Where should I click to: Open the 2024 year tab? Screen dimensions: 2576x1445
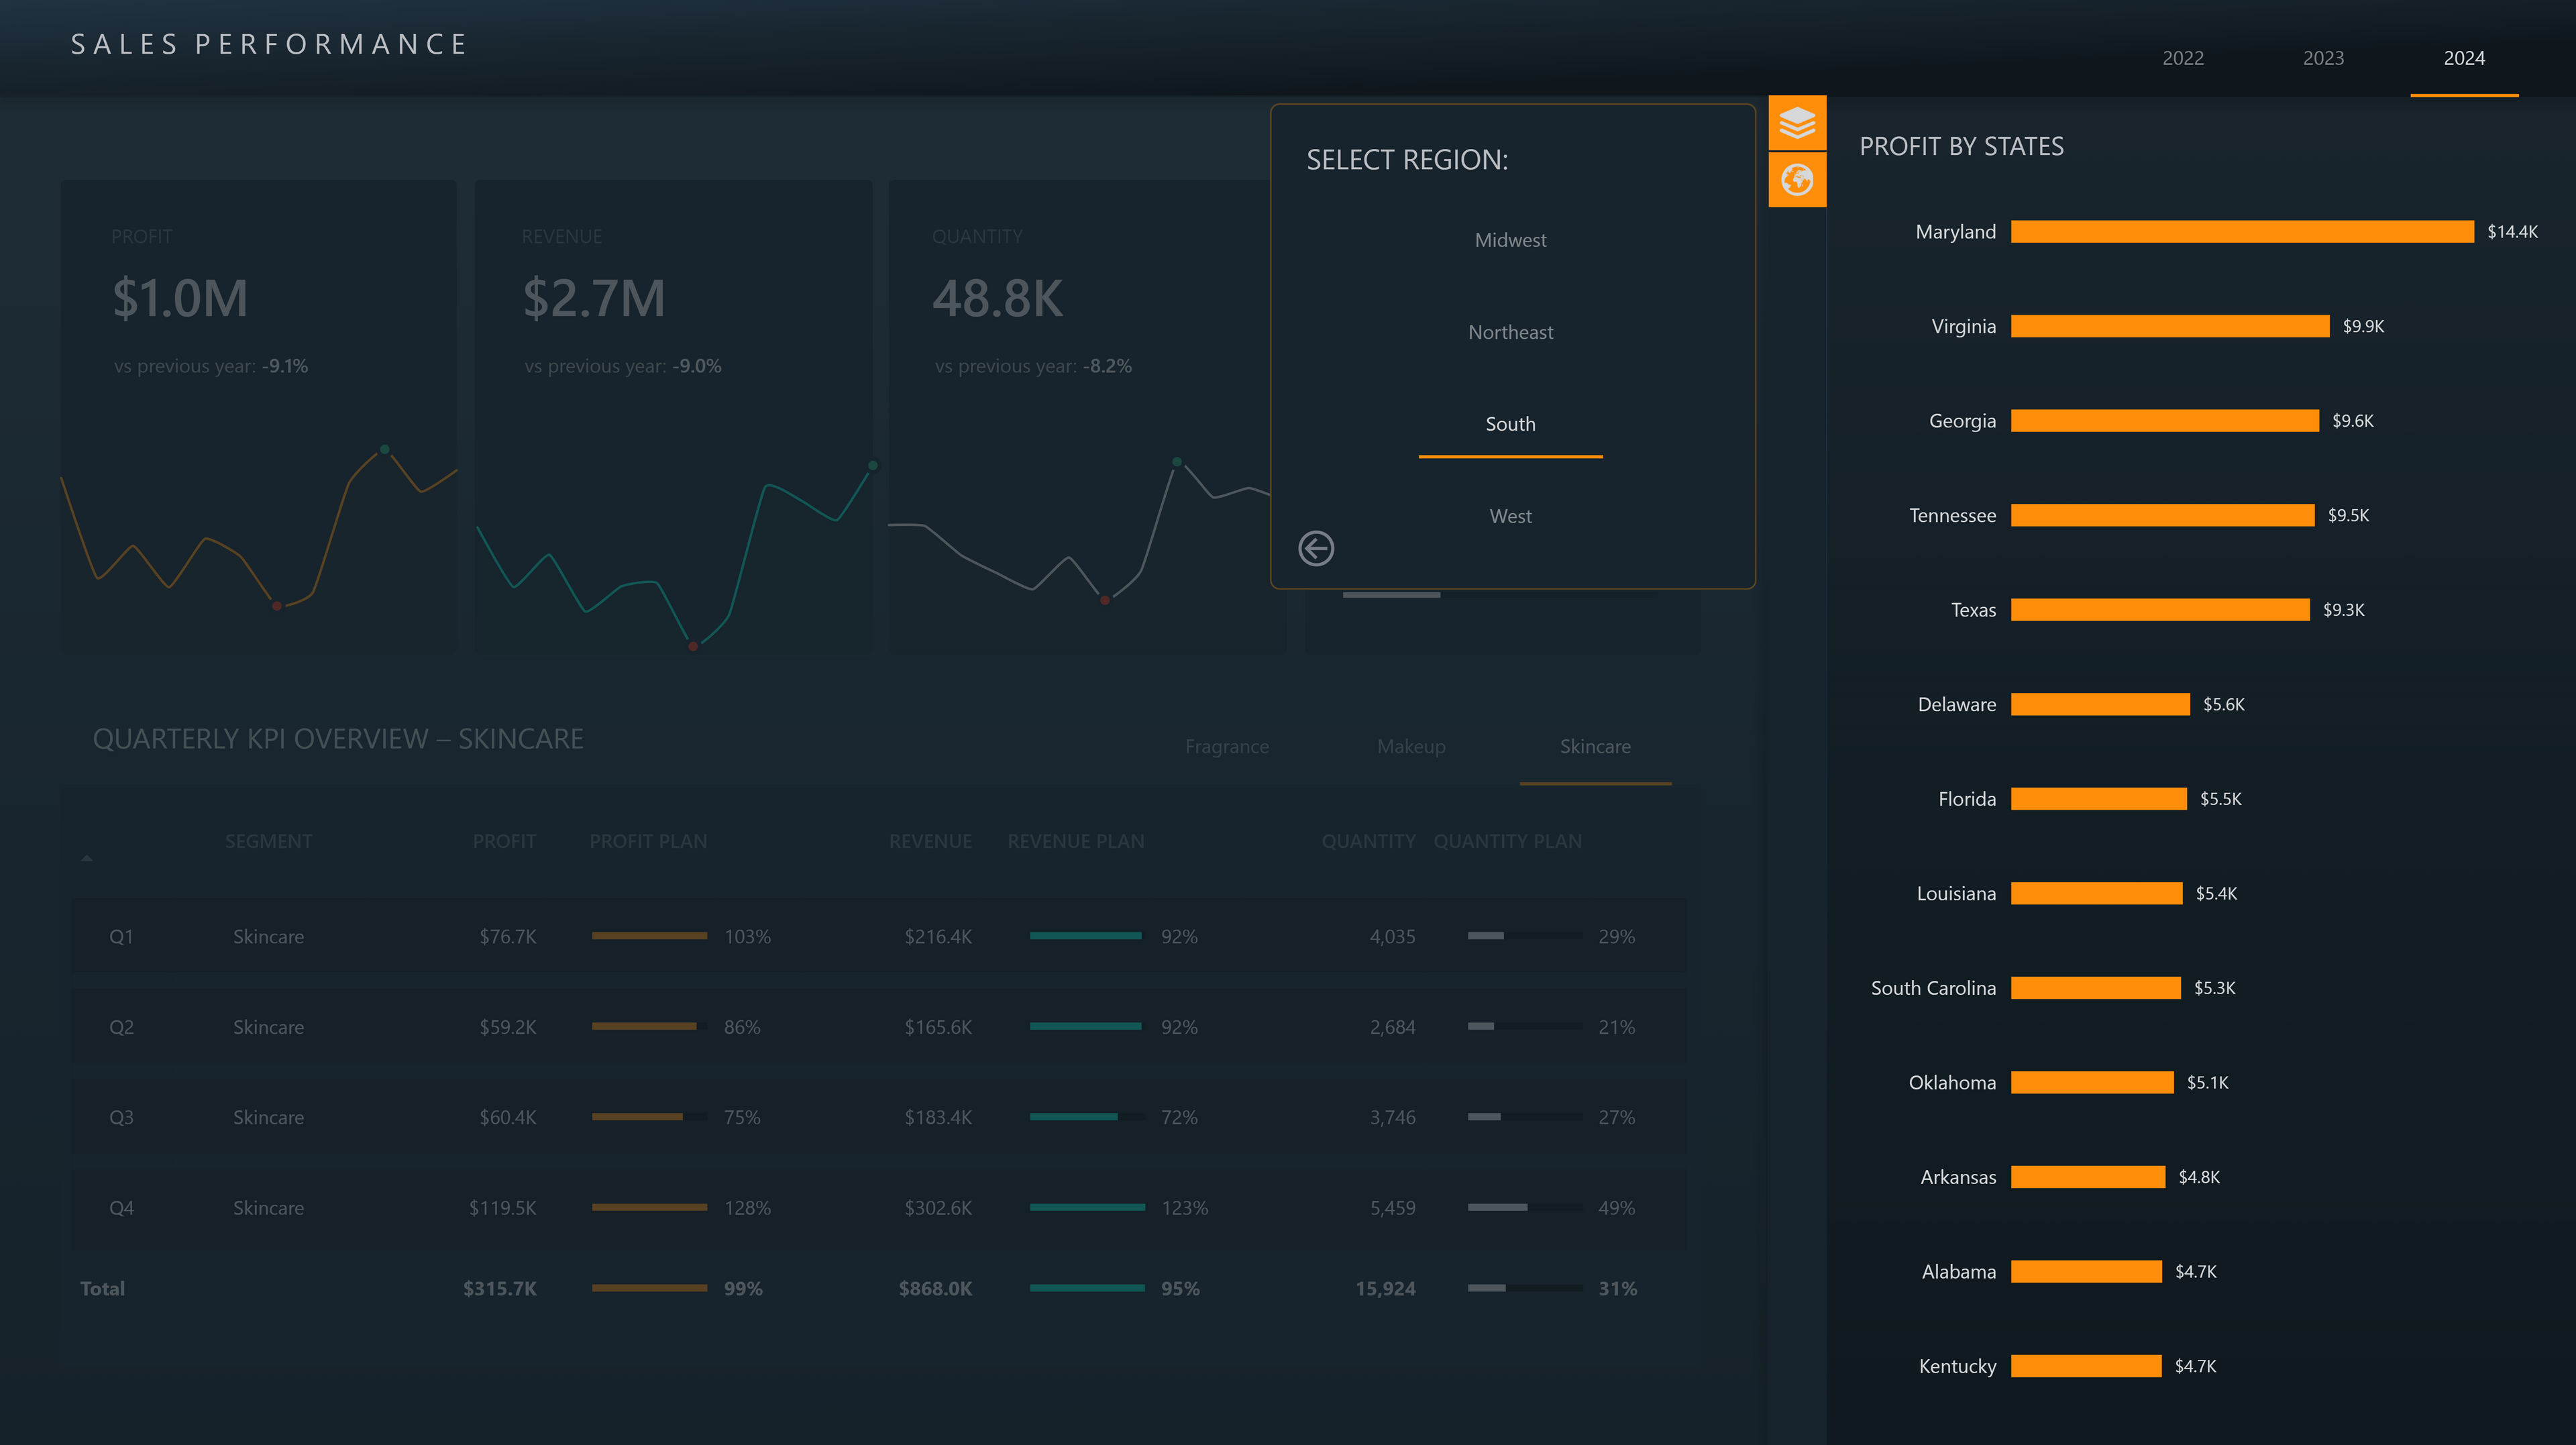[2463, 58]
